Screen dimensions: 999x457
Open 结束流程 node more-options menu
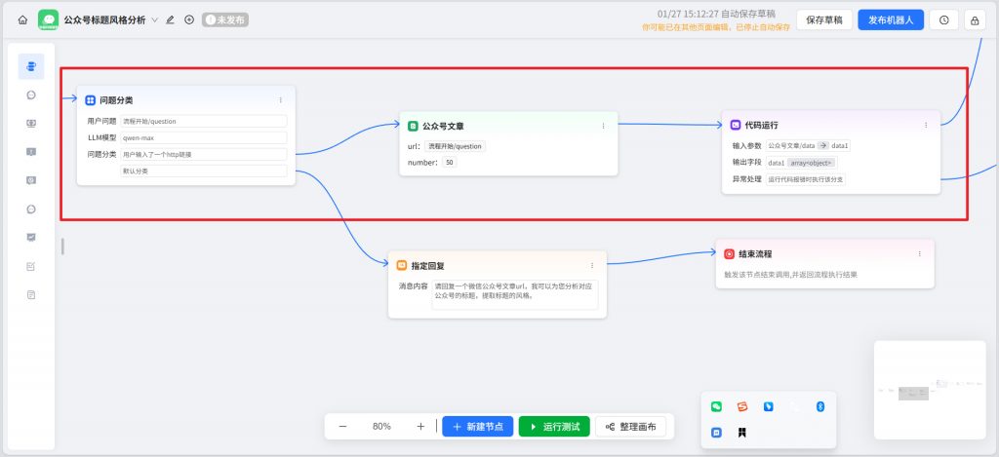coord(919,253)
